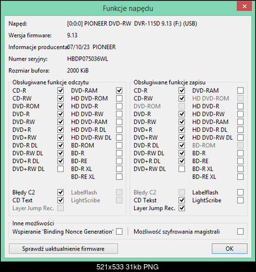Toggle Binding Nonce Generation checkbox
The image size is (256, 272).
119,232
